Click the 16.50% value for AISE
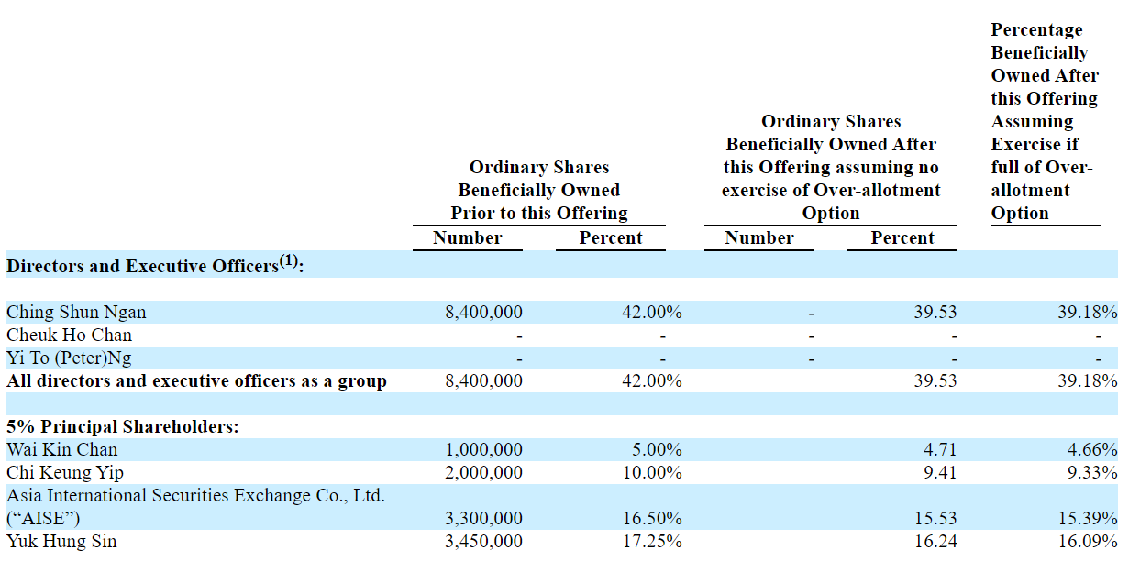 pyautogui.click(x=652, y=518)
